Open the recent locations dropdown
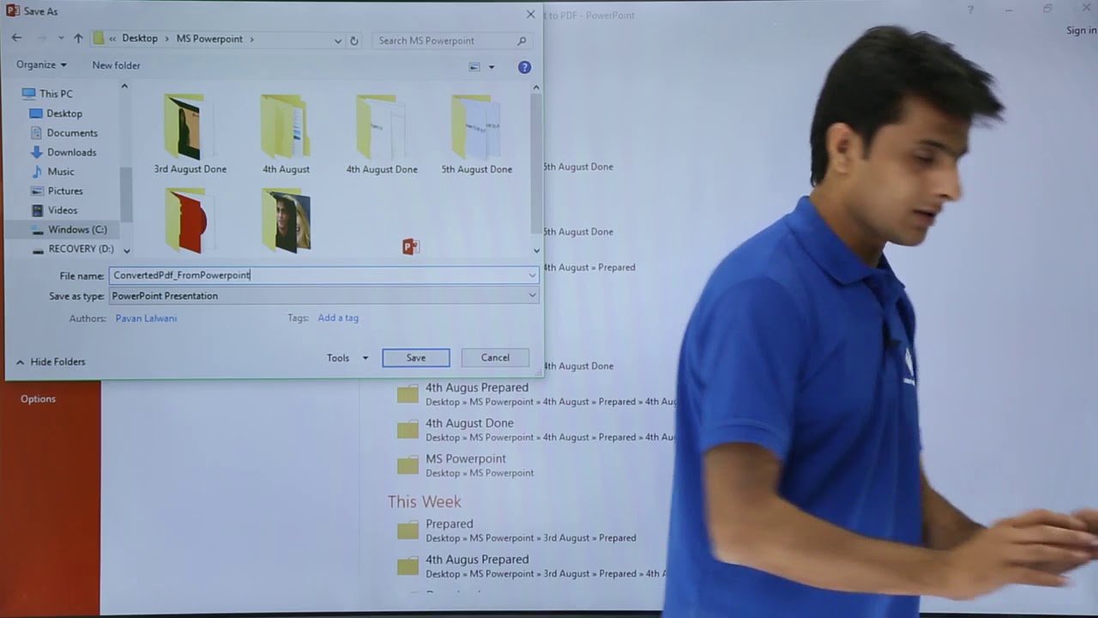 61,39
